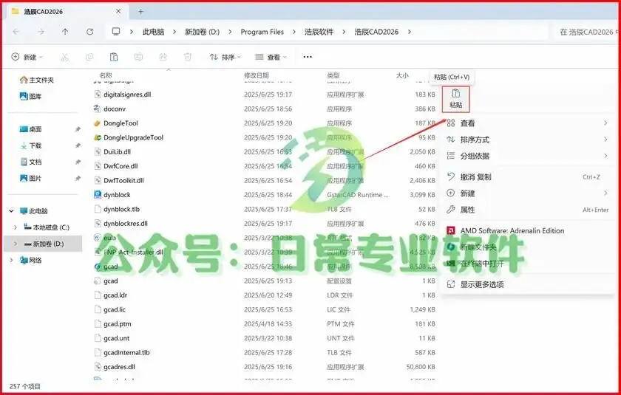This screenshot has height=395, width=621.
Task: Select the DwfCore.dll file
Action: pos(121,166)
